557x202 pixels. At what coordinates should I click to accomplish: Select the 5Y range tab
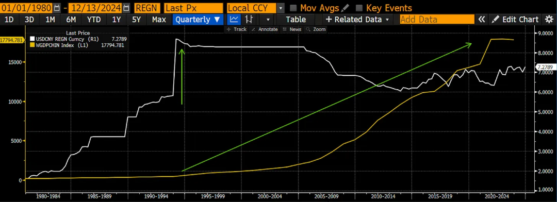(136, 20)
